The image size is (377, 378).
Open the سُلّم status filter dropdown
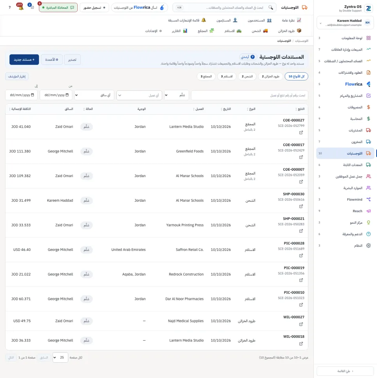point(176,95)
